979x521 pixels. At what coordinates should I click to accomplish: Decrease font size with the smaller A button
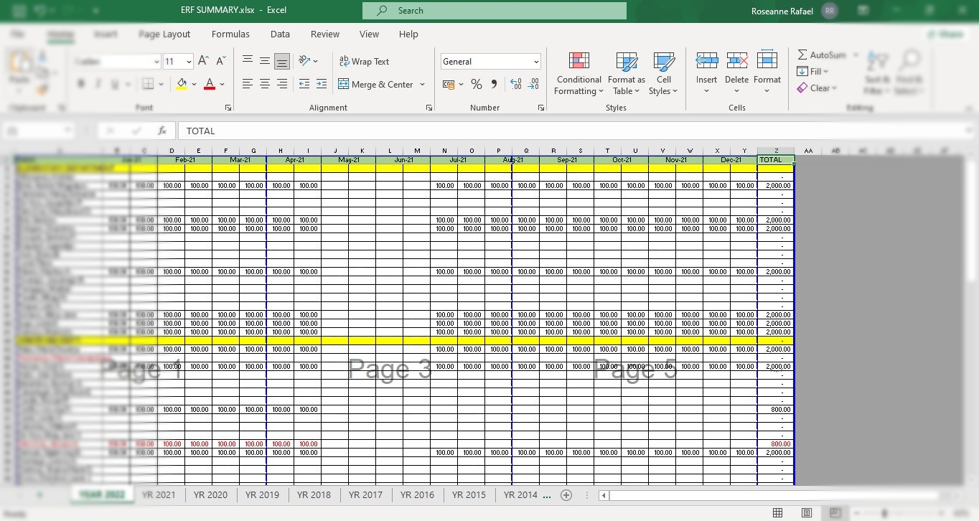pyautogui.click(x=220, y=61)
